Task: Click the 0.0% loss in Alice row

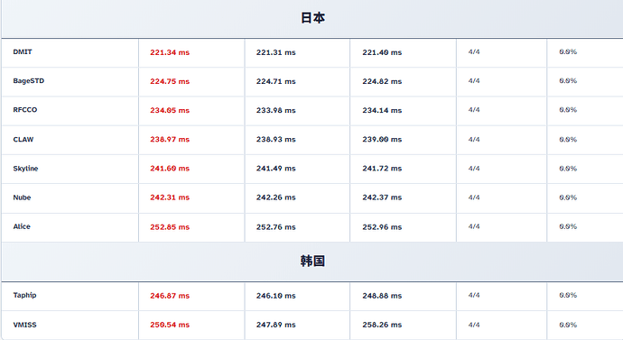Action: click(x=568, y=226)
